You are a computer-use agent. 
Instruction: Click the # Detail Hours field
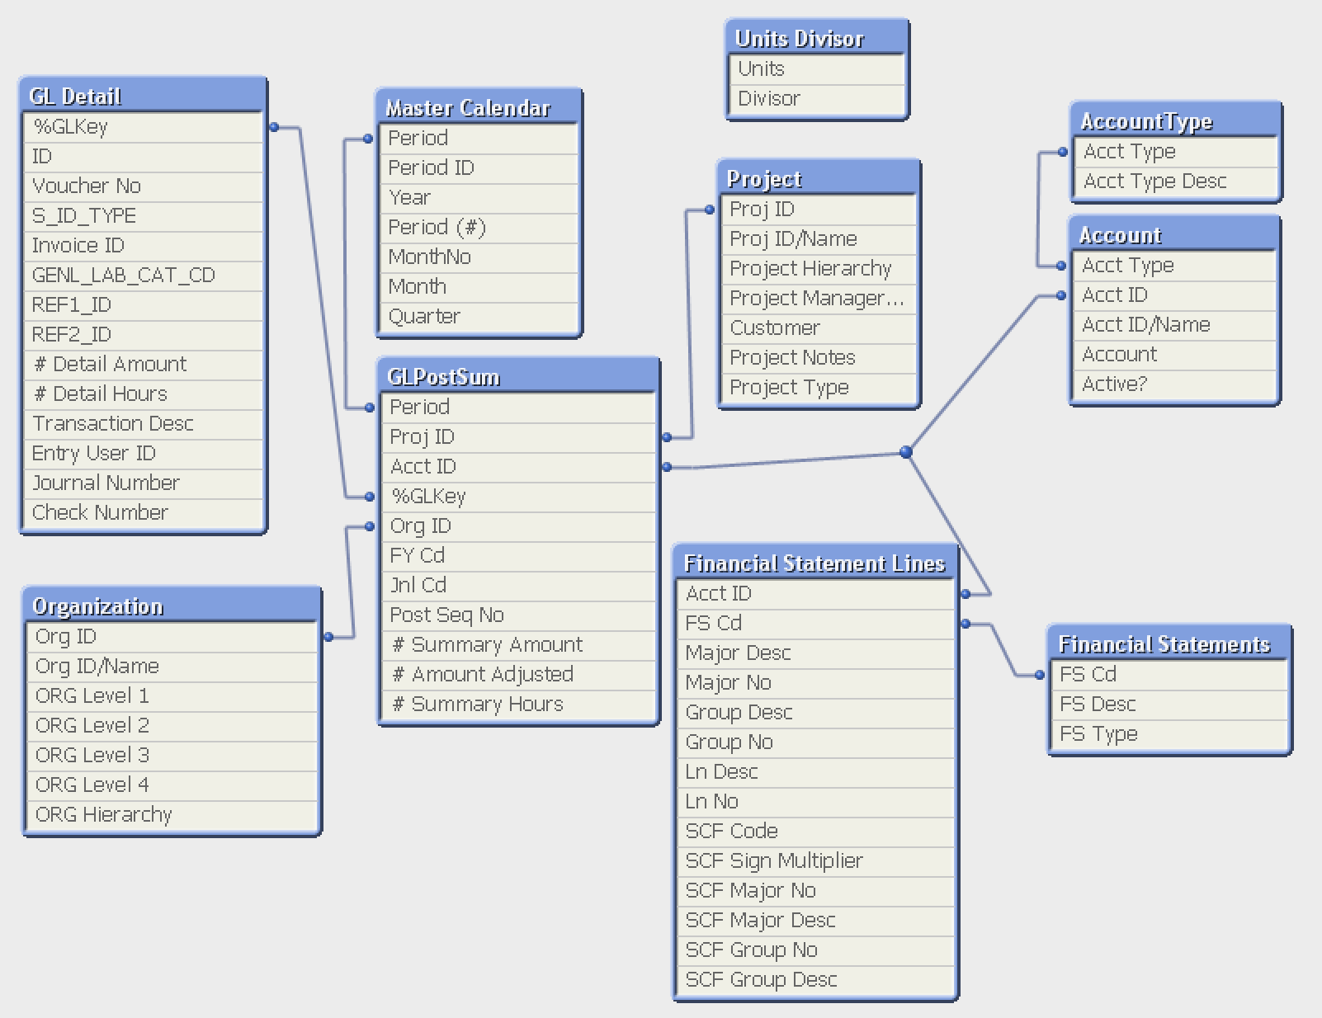coord(142,394)
